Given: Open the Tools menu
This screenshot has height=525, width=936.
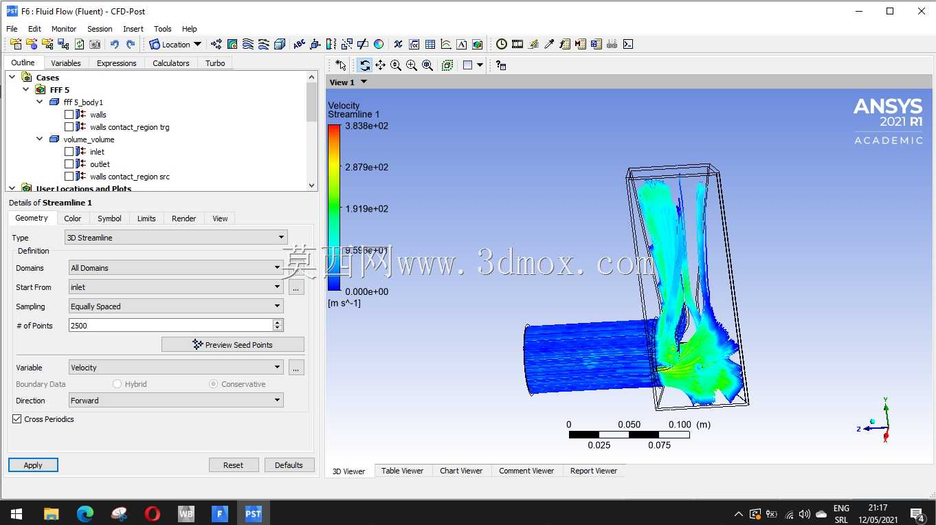Looking at the screenshot, I should (x=163, y=29).
